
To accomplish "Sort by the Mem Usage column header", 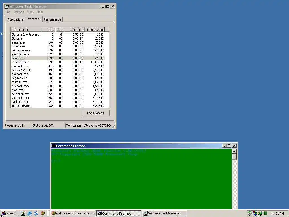I will (95, 29).
